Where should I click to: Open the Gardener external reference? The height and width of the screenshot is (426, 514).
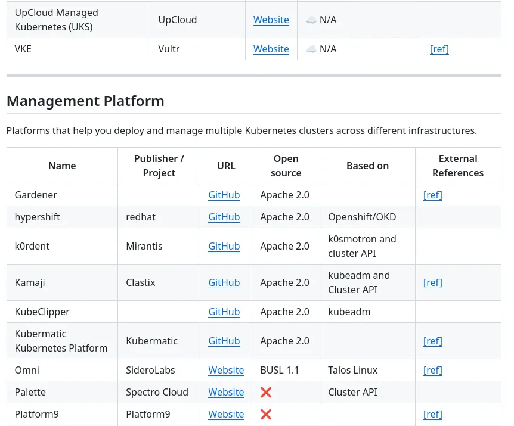pyautogui.click(x=432, y=195)
